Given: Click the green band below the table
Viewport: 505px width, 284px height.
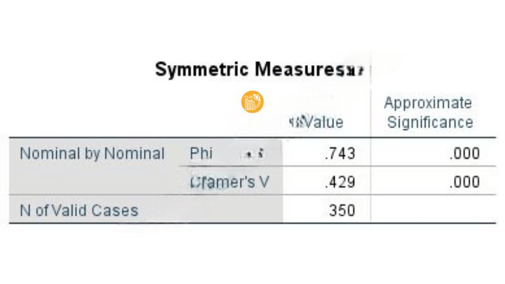Looking at the screenshot, I should coord(252,257).
